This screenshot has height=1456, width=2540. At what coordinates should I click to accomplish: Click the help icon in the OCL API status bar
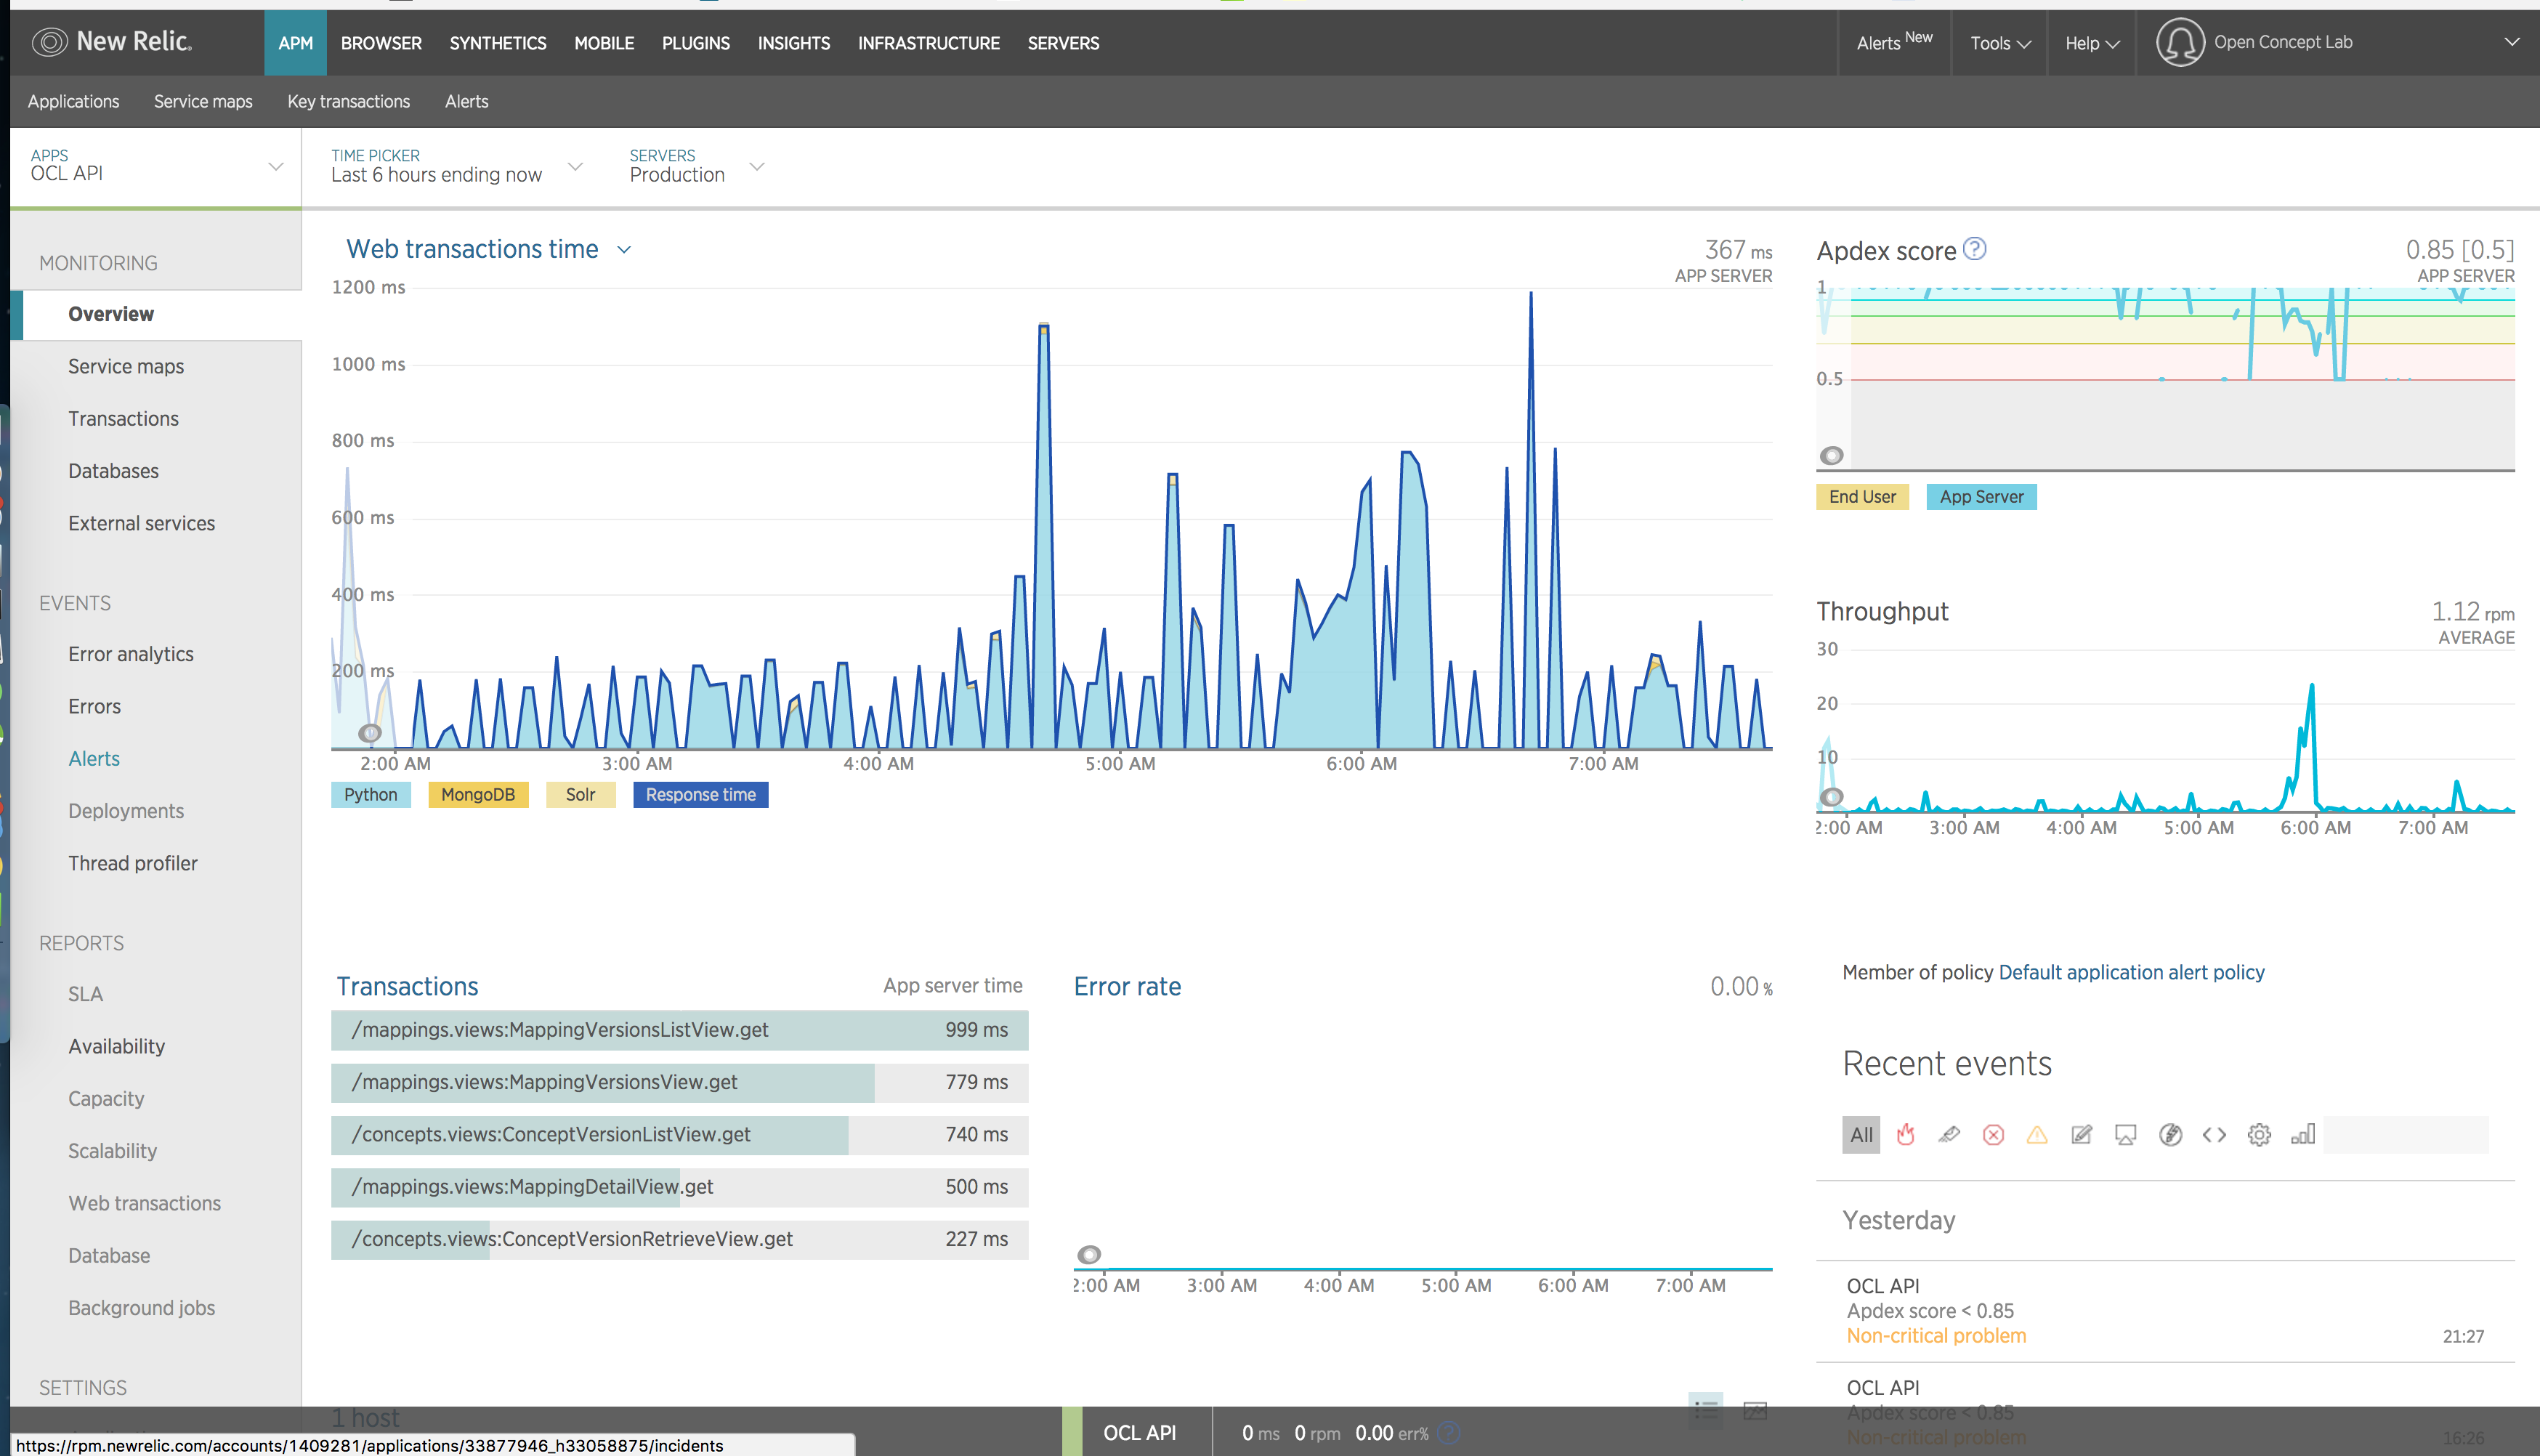tap(1448, 1433)
